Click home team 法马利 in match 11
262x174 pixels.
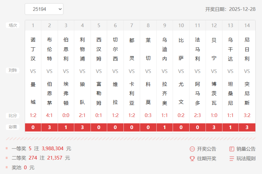click(x=197, y=49)
